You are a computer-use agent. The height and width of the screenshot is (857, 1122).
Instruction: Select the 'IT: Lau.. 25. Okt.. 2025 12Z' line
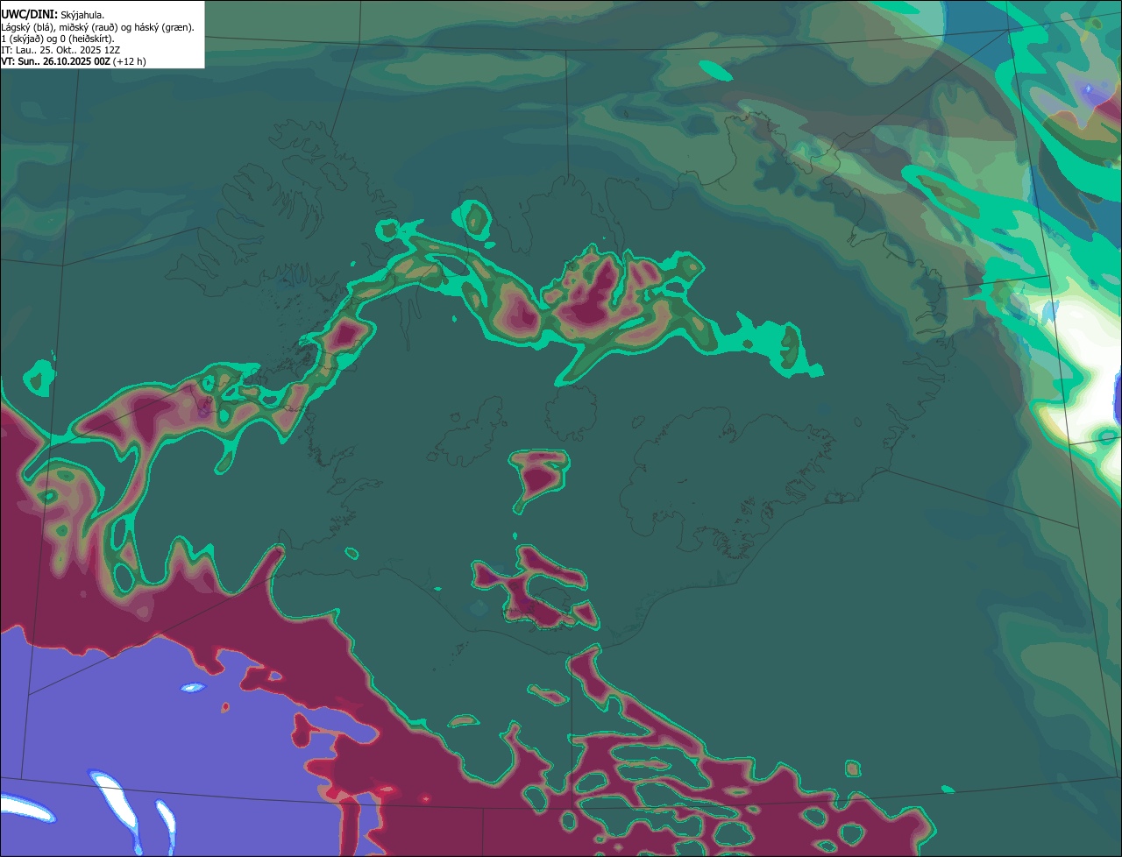point(60,50)
